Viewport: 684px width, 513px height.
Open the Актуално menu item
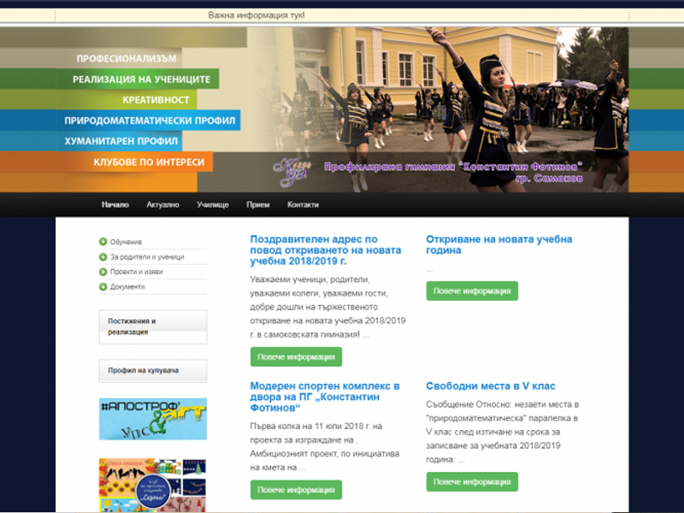click(162, 204)
